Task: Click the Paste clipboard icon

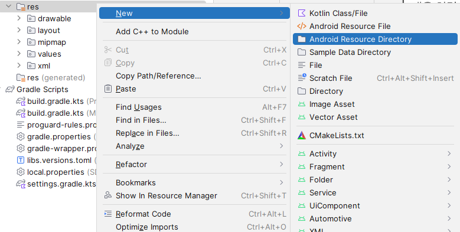Action: point(108,89)
